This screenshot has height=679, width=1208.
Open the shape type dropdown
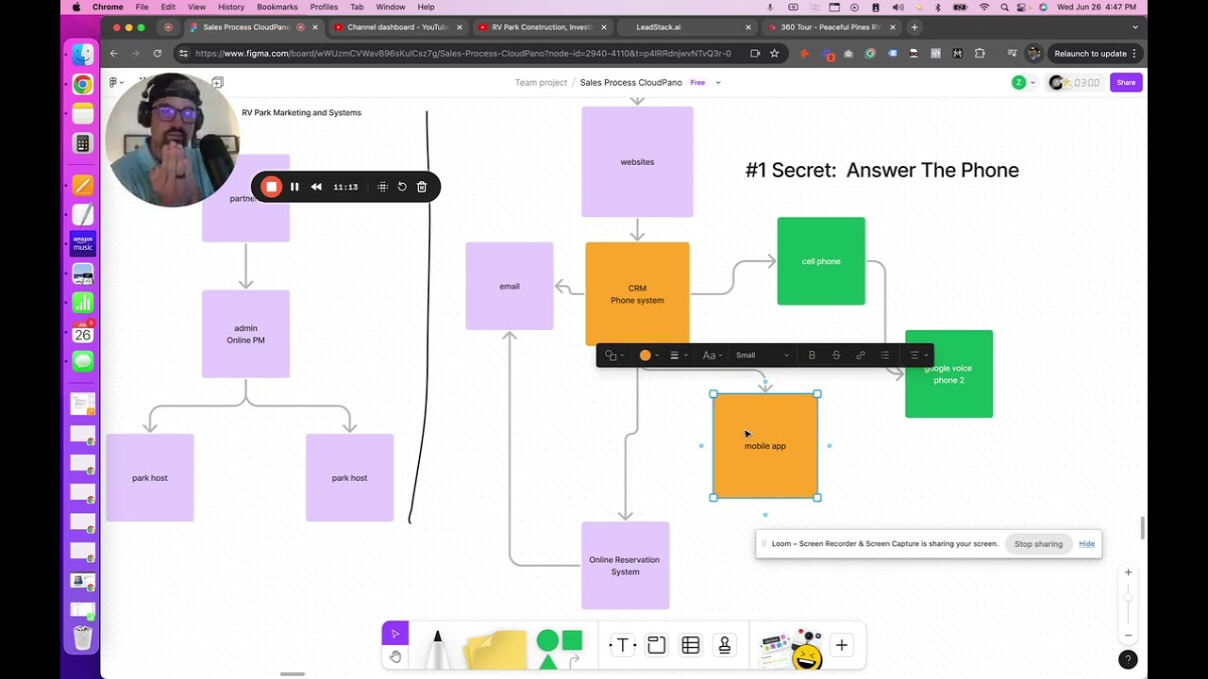(x=615, y=356)
